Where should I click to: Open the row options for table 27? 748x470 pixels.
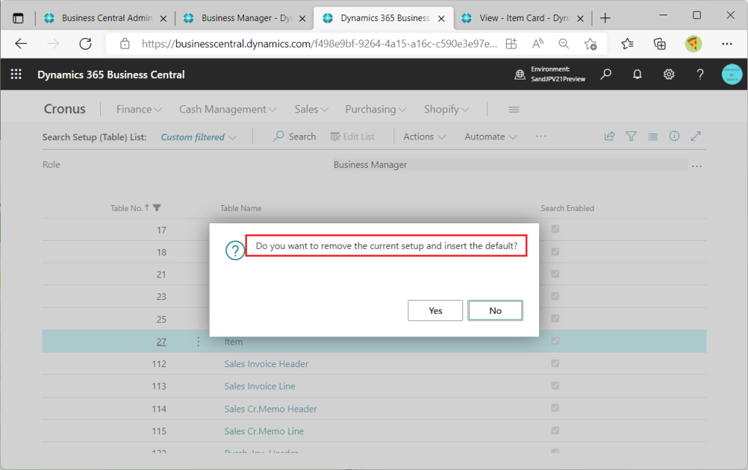point(199,342)
